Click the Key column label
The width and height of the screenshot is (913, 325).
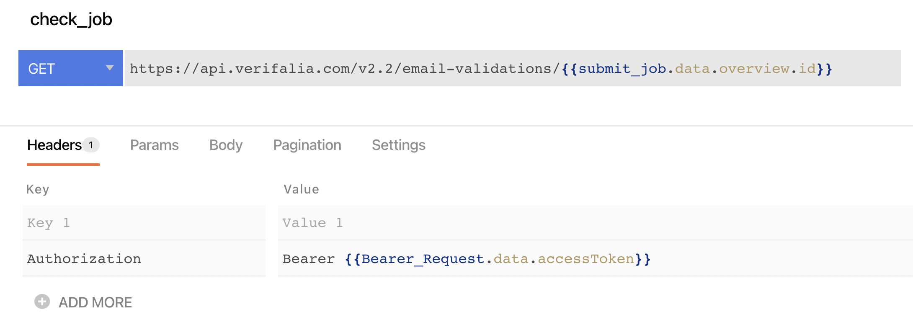[38, 189]
